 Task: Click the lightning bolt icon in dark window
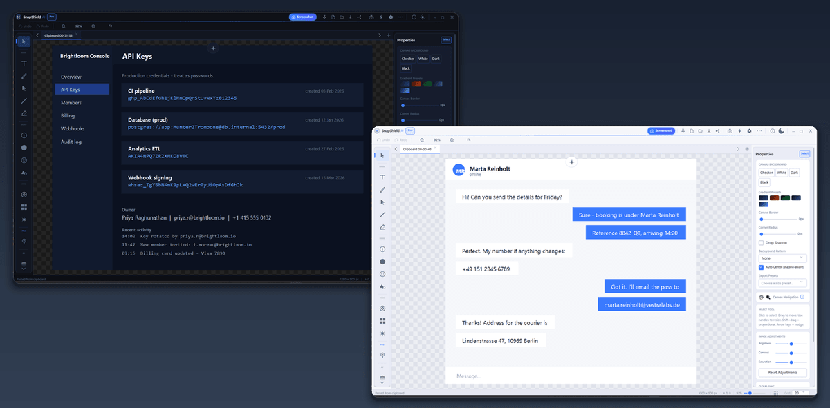click(381, 17)
